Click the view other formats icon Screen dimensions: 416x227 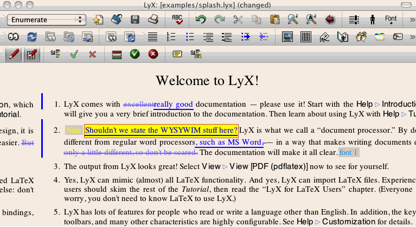point(111,37)
